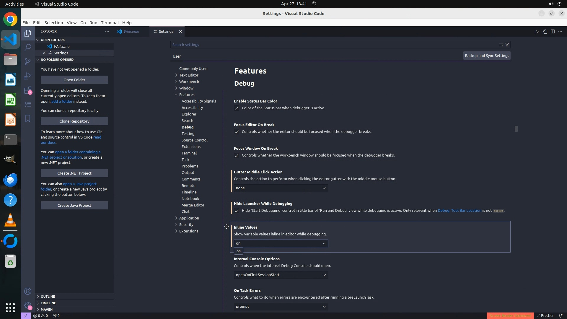
Task: Click the filter settings funnel icon
Action: pyautogui.click(x=507, y=45)
